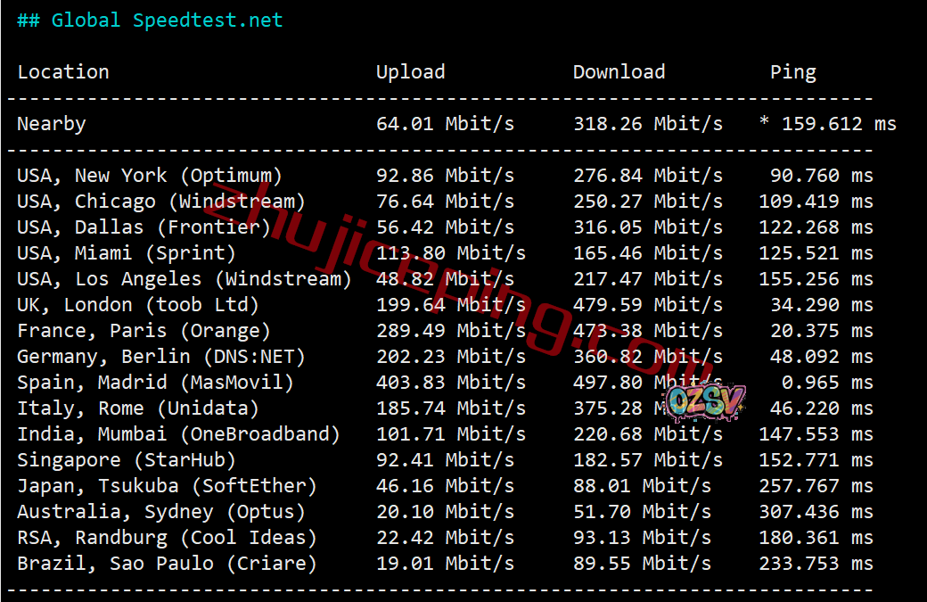This screenshot has height=602, width=927.
Task: Select the Upload column header
Action: pos(410,72)
